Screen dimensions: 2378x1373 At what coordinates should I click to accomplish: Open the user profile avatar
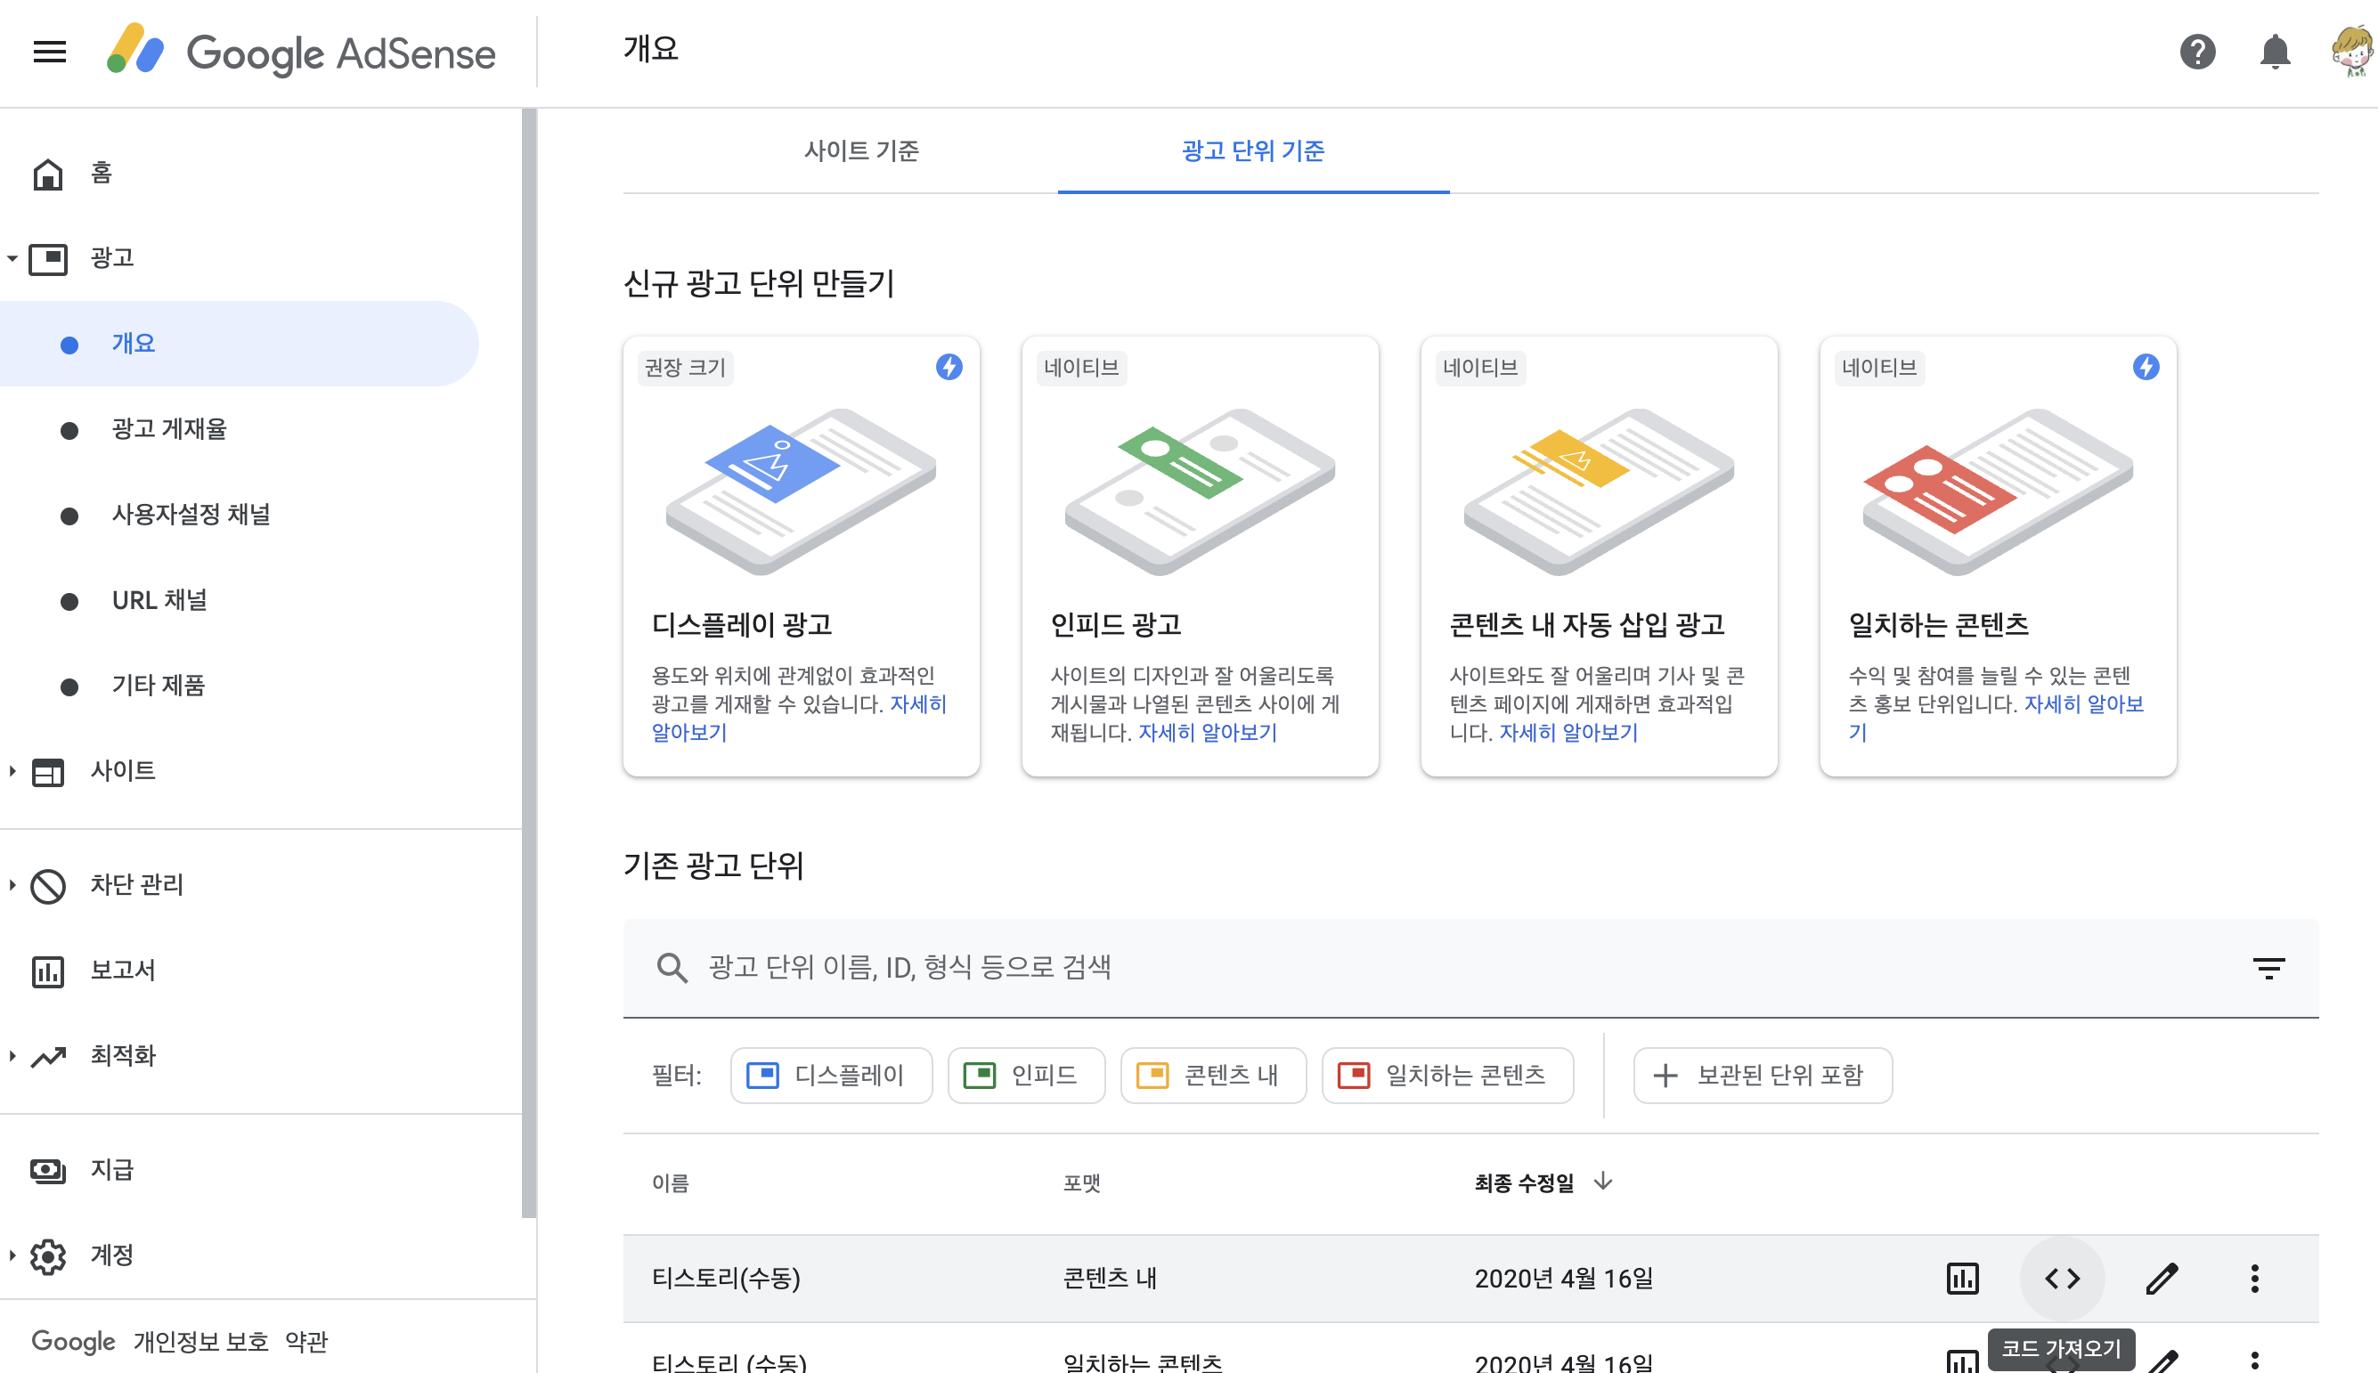coord(2351,52)
